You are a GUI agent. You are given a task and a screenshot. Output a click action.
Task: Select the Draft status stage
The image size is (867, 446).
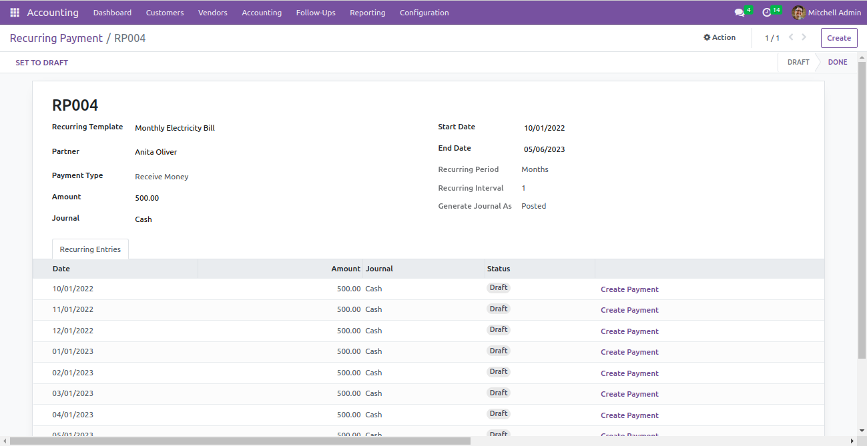tap(798, 62)
